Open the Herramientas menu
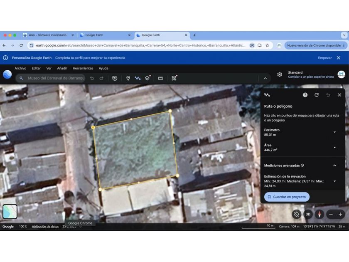This screenshot has width=349, height=262. (x=83, y=68)
